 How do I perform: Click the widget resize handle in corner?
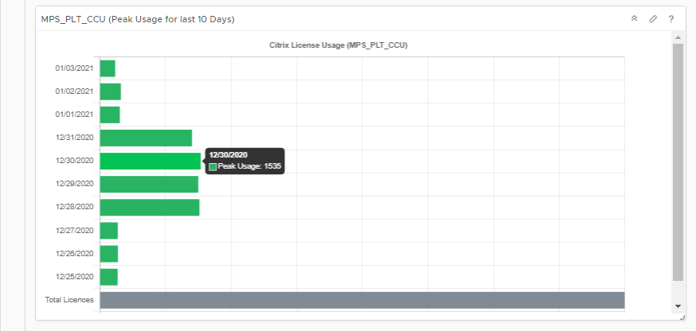tap(682, 317)
